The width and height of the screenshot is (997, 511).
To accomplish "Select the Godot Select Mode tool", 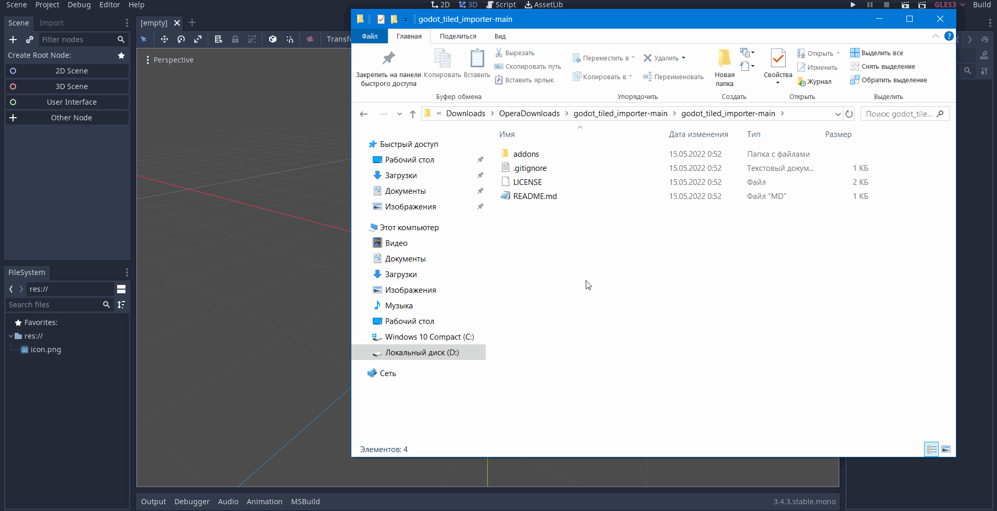I will point(144,39).
